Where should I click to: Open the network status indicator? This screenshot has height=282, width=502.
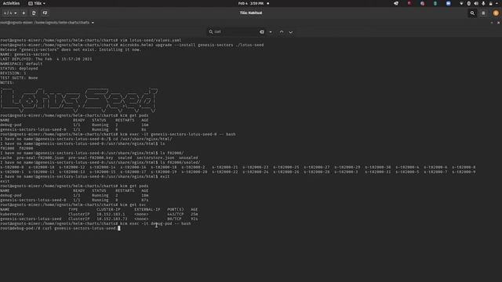(461, 3)
